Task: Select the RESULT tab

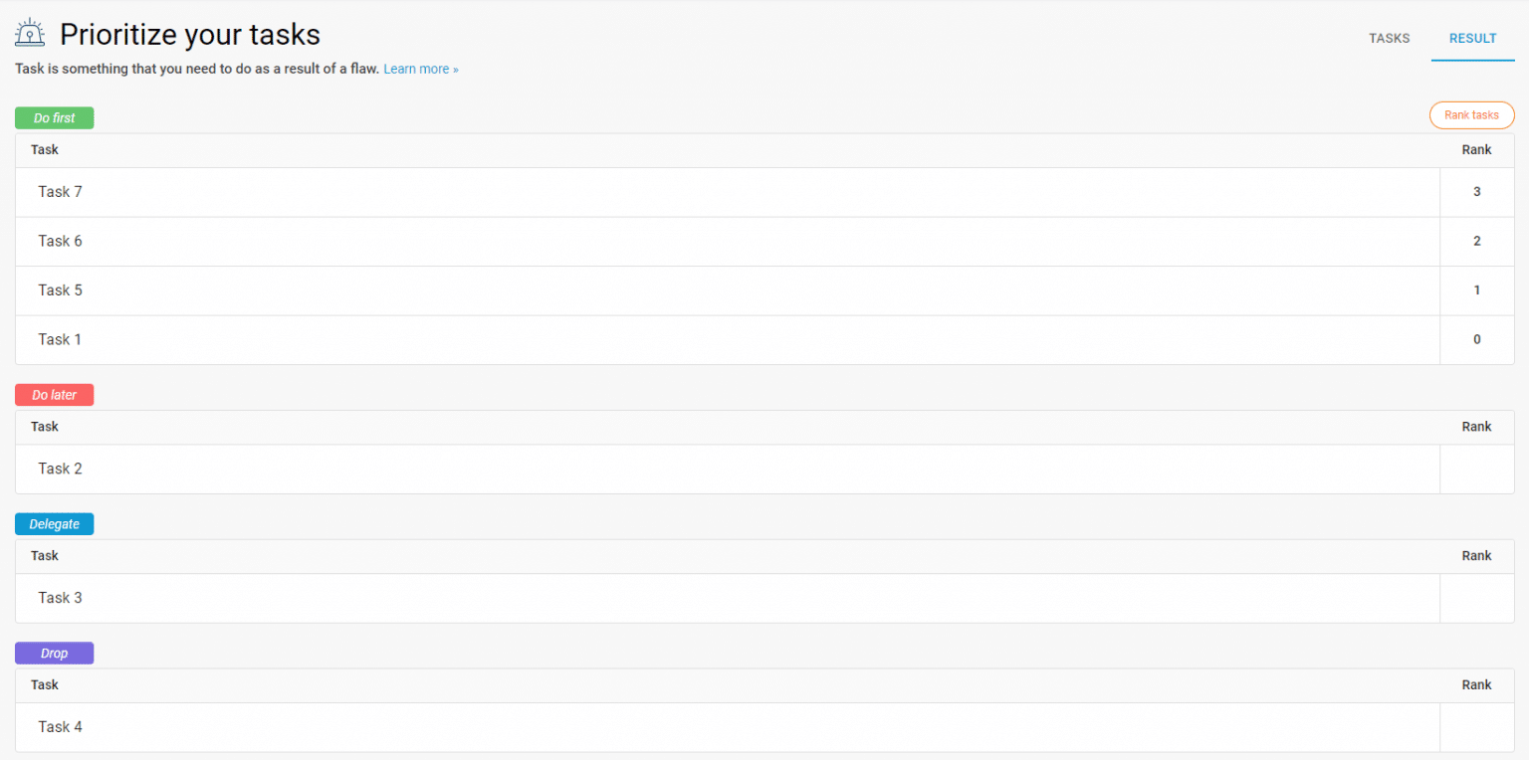Action: (1472, 39)
